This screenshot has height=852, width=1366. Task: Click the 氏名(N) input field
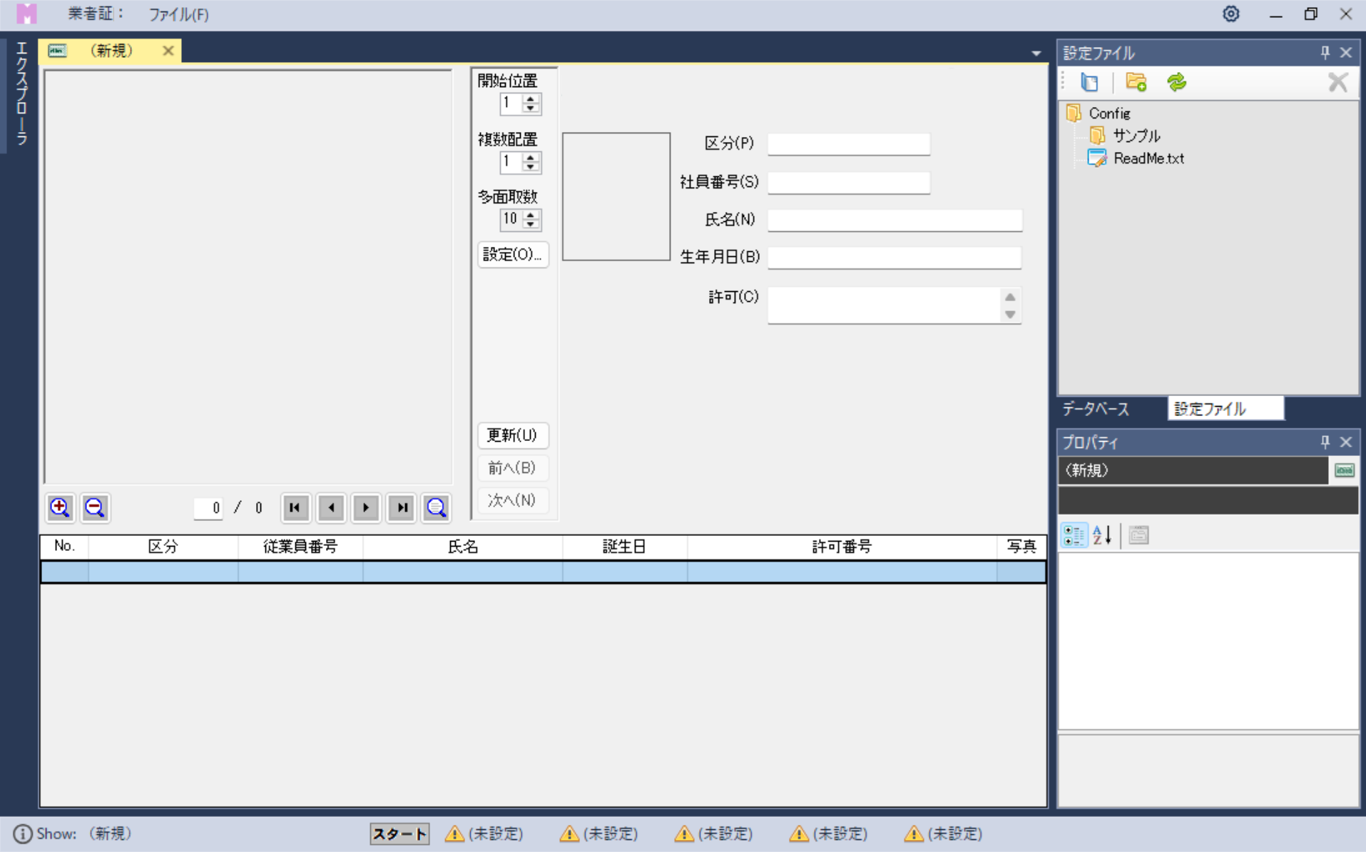coord(895,220)
